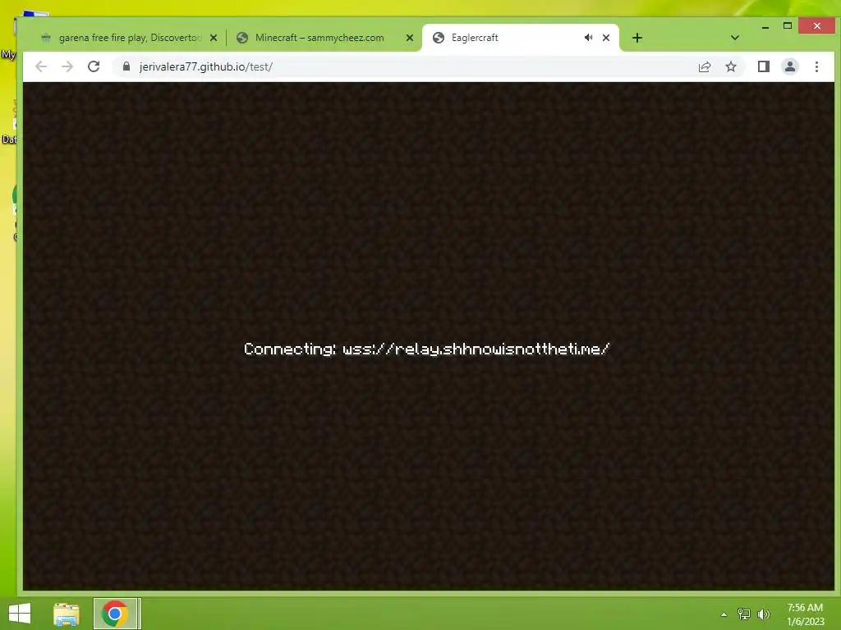Switch to the garena free fire play tab
The width and height of the screenshot is (841, 630).
pyautogui.click(x=127, y=38)
